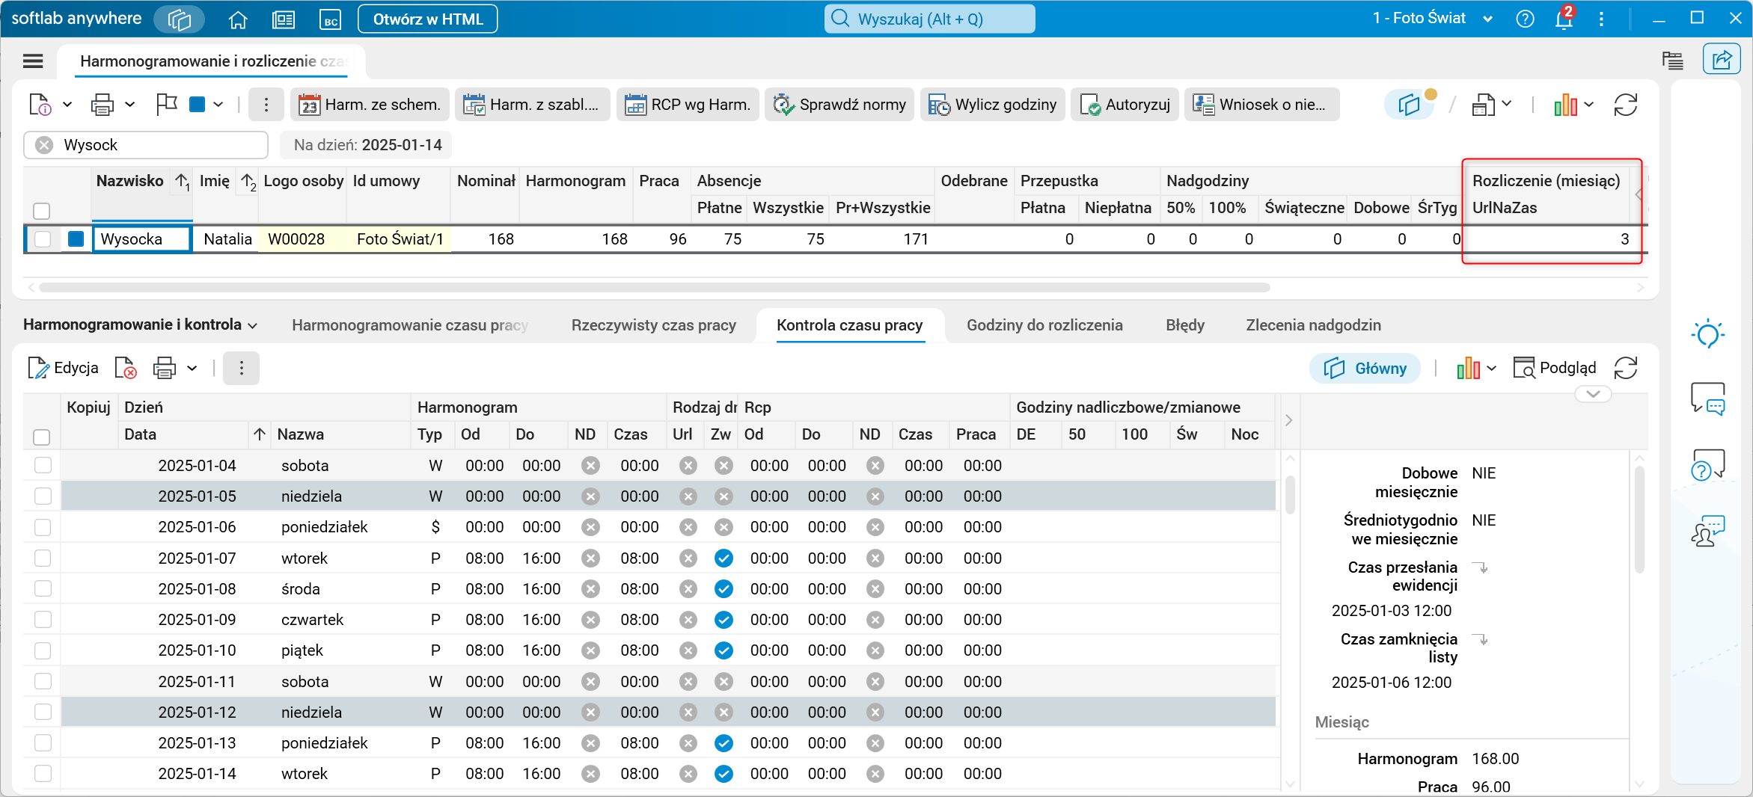The image size is (1753, 797).
Task: Tick the checkbox for 2025-01-10 piątek
Action: tap(43, 650)
